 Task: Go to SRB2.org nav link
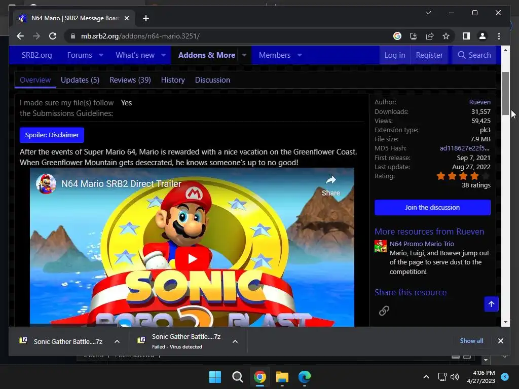pos(36,55)
